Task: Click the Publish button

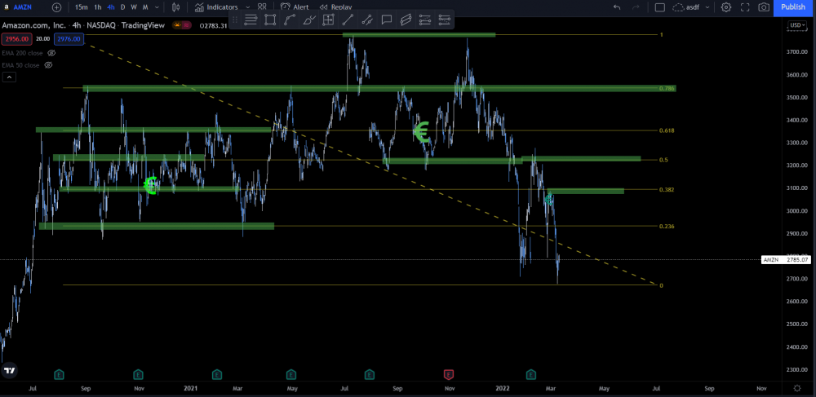Action: [x=793, y=7]
